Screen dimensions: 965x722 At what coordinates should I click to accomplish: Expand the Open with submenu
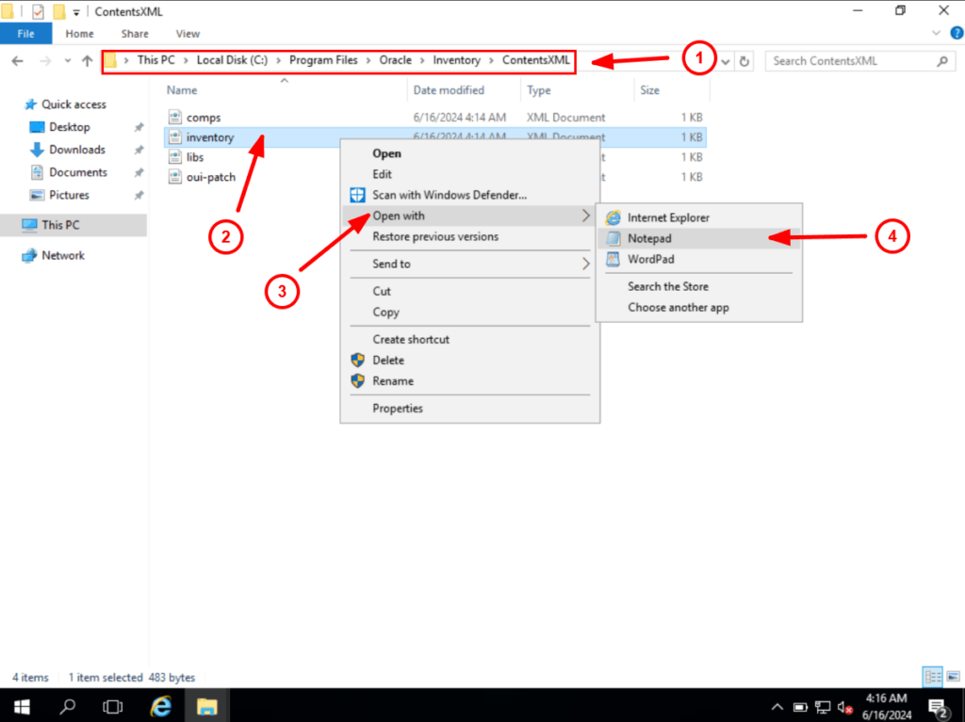click(x=469, y=216)
